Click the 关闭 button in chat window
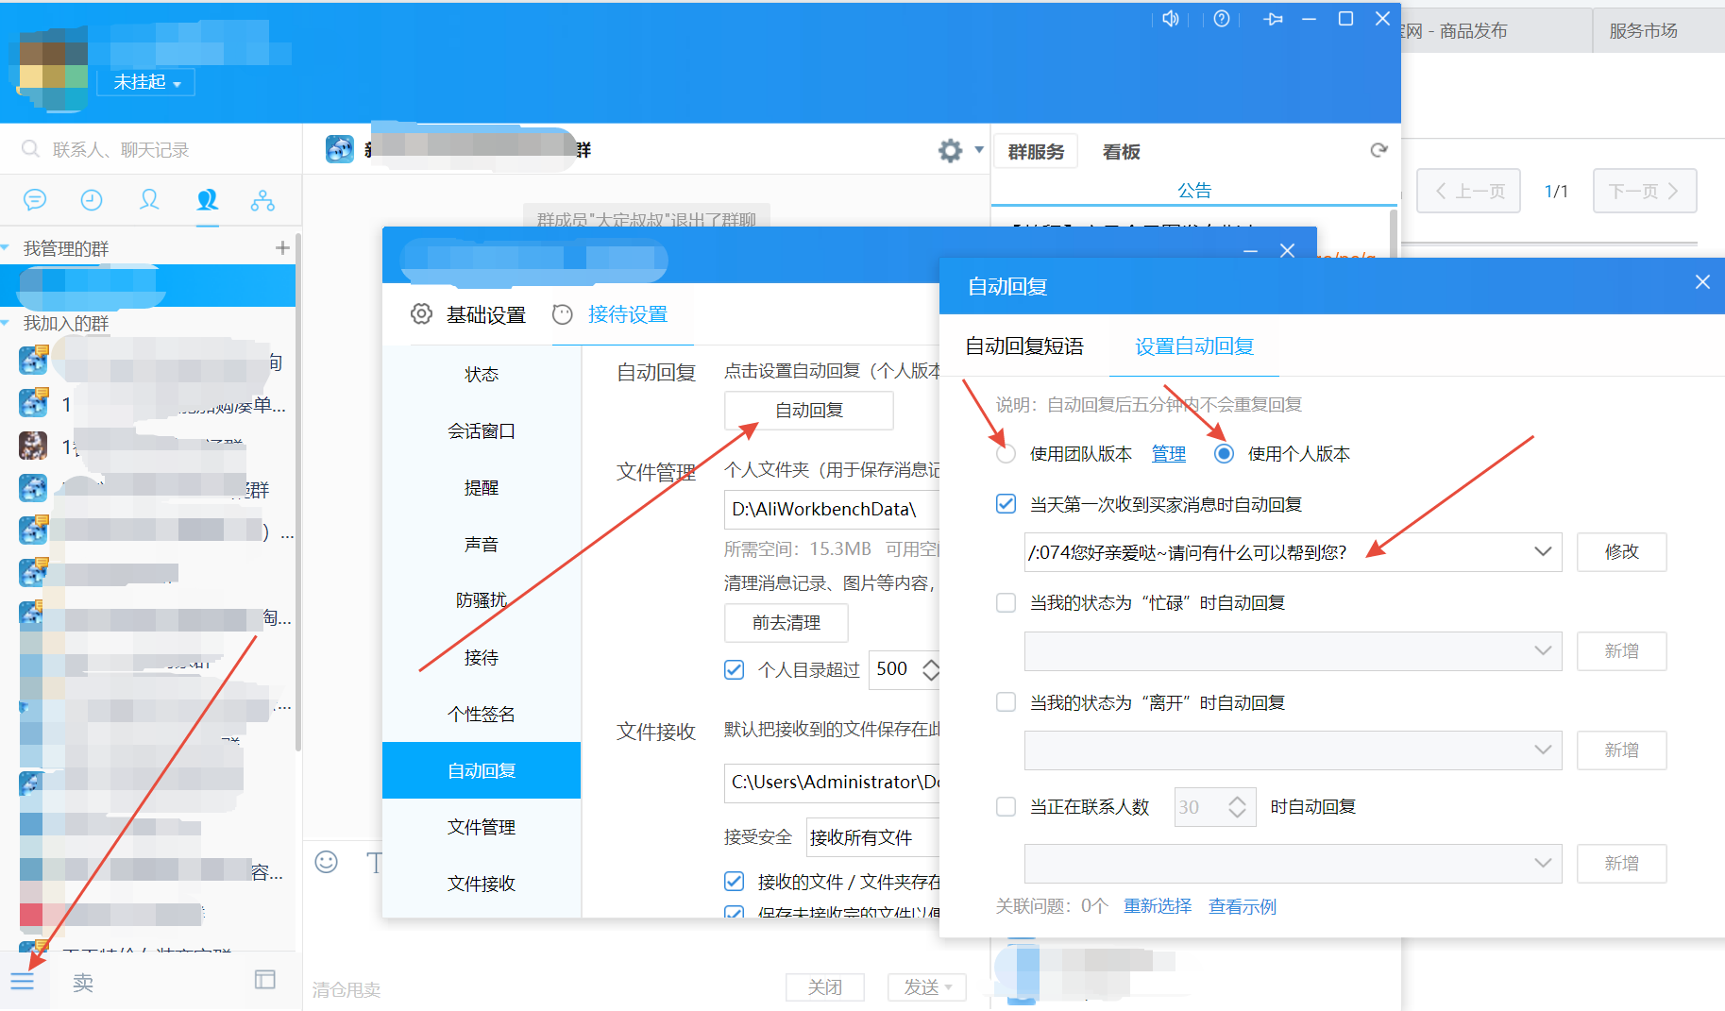This screenshot has width=1725, height=1011. click(x=825, y=987)
